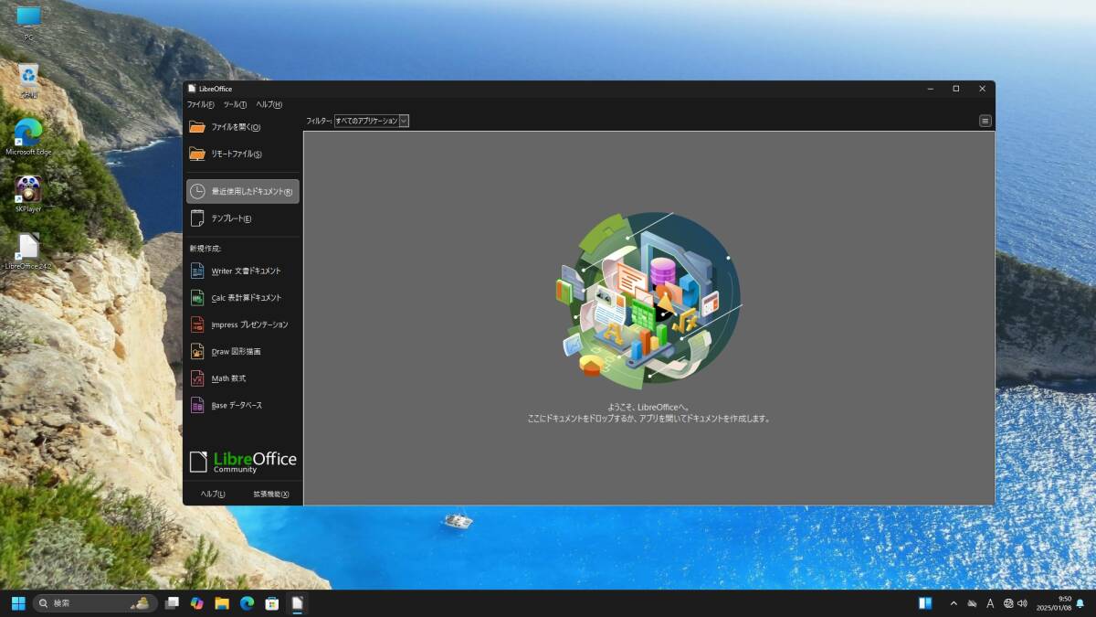The image size is (1096, 617).
Task: Open the volume control in the tray
Action: tap(1022, 603)
